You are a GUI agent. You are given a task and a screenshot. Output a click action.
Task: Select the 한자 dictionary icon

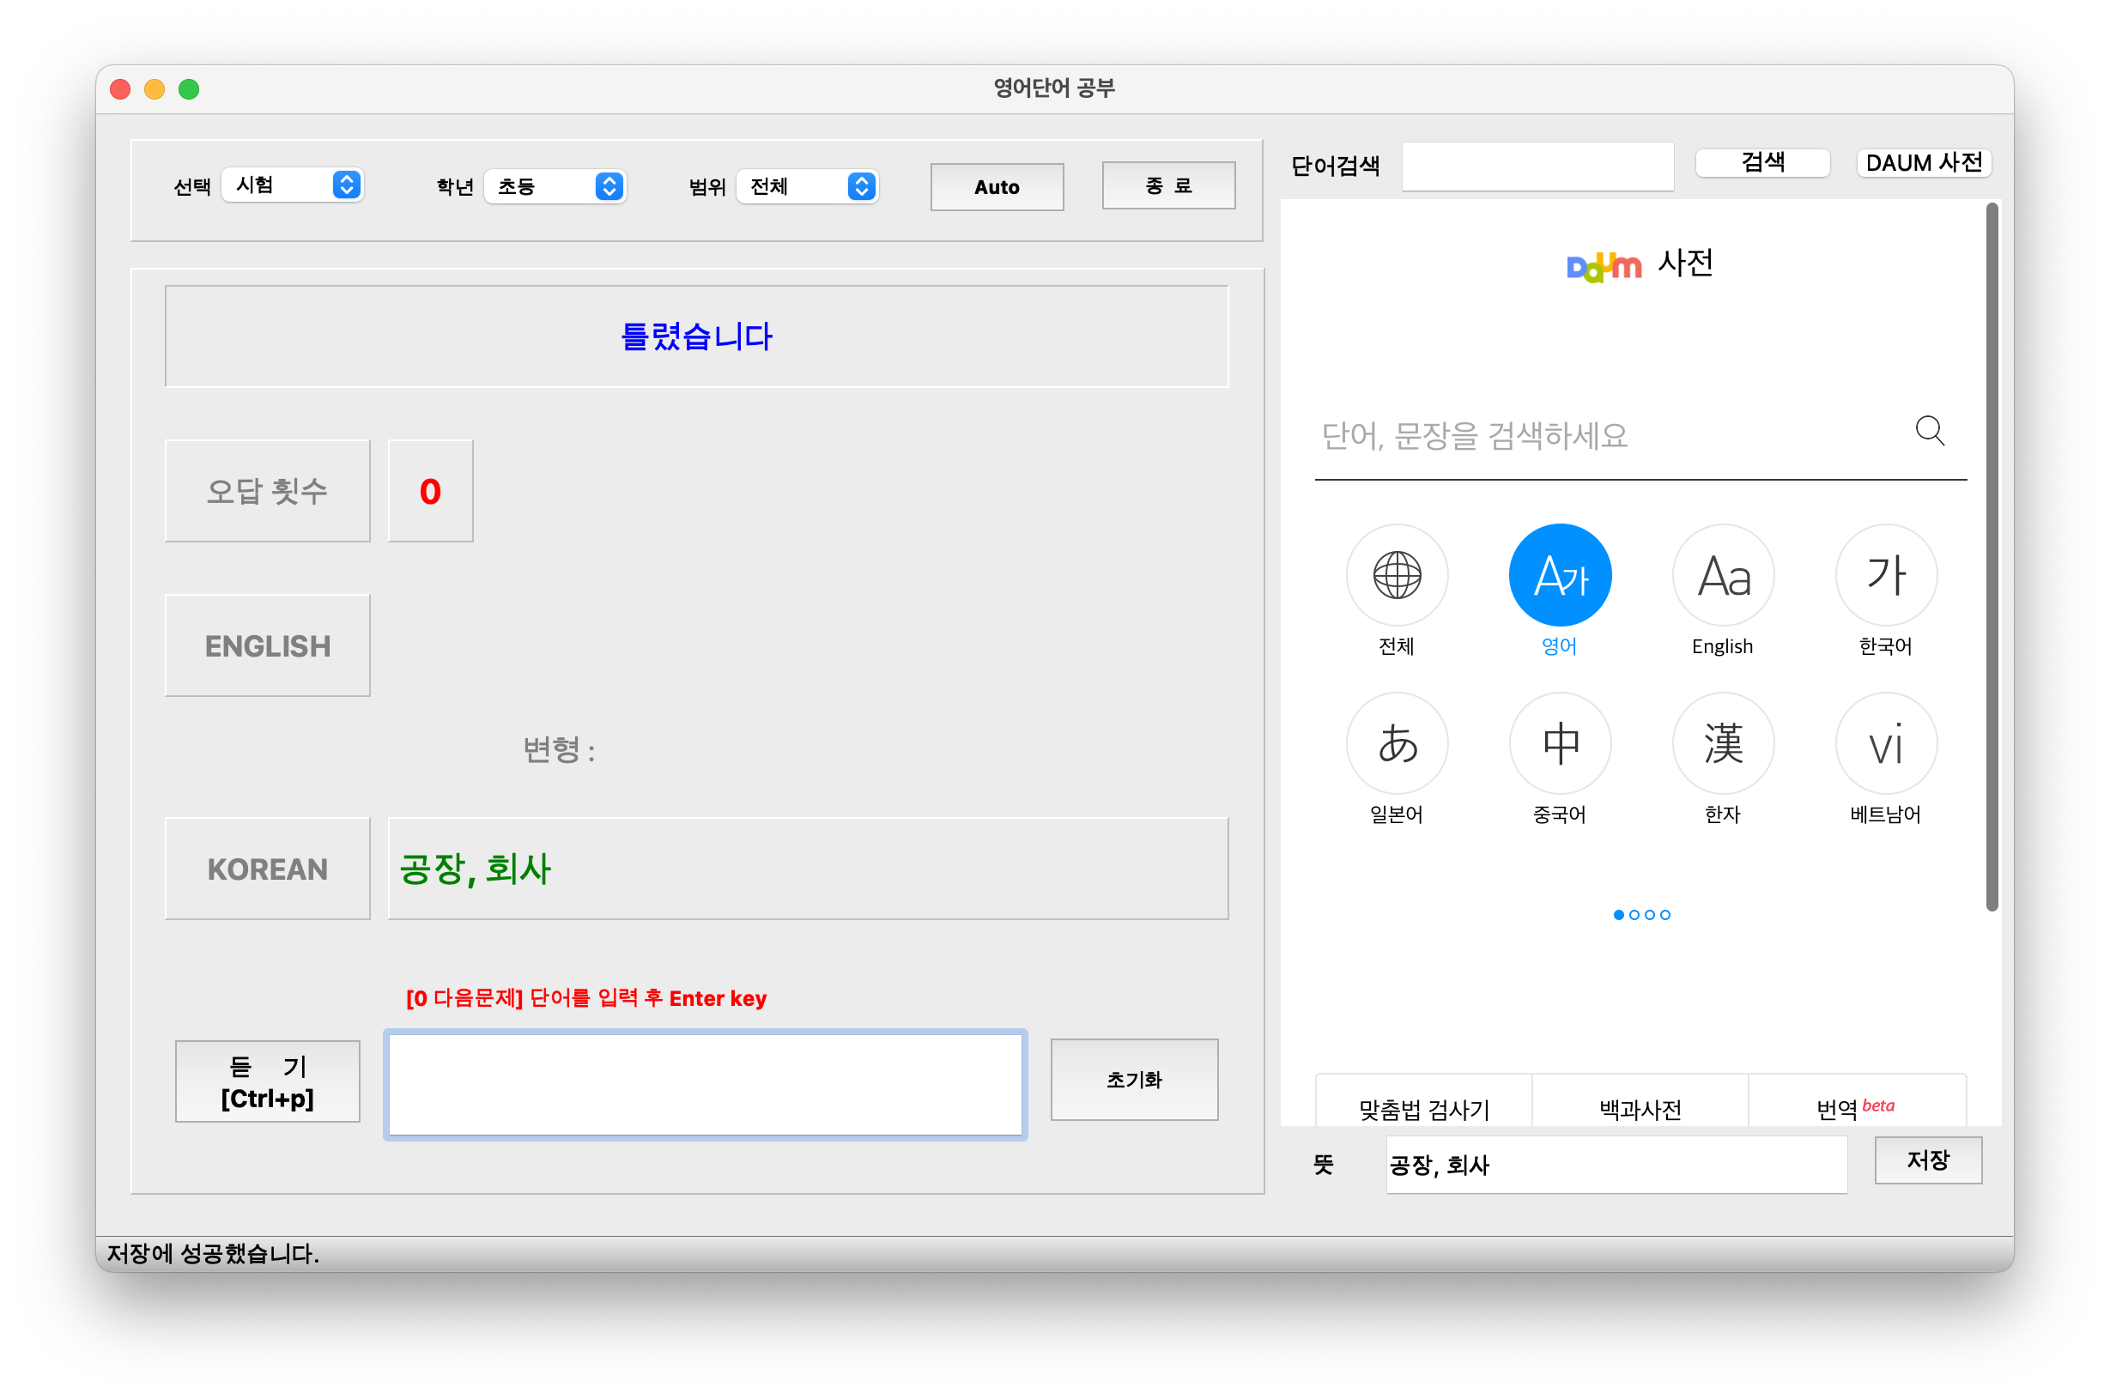pyautogui.click(x=1723, y=743)
